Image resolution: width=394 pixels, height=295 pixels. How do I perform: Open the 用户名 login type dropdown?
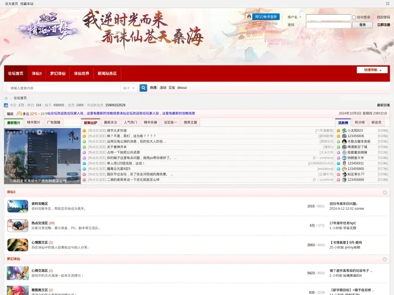click(x=294, y=17)
